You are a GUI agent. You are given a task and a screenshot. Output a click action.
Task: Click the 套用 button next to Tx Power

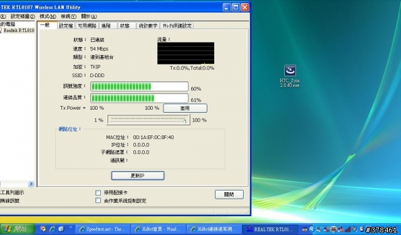185,108
